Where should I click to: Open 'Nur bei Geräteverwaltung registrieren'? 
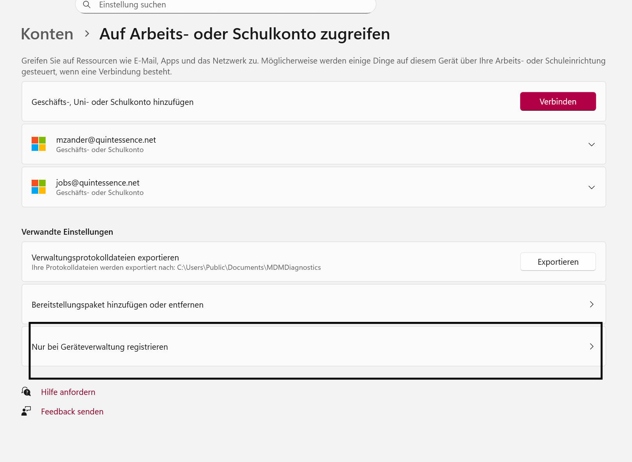[100, 347]
